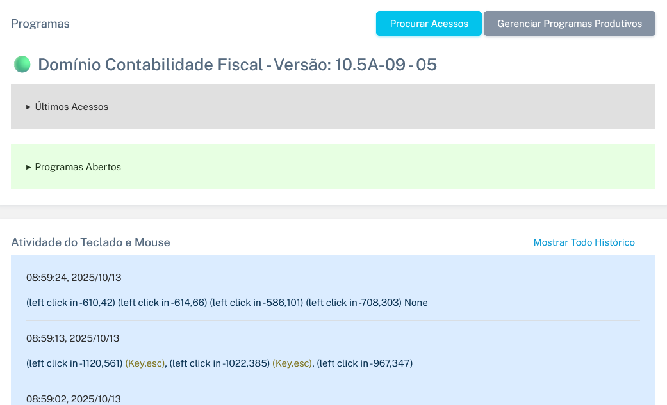Click the green status circle beside Domínio
Viewport: 667px width, 405px height.
[22, 65]
